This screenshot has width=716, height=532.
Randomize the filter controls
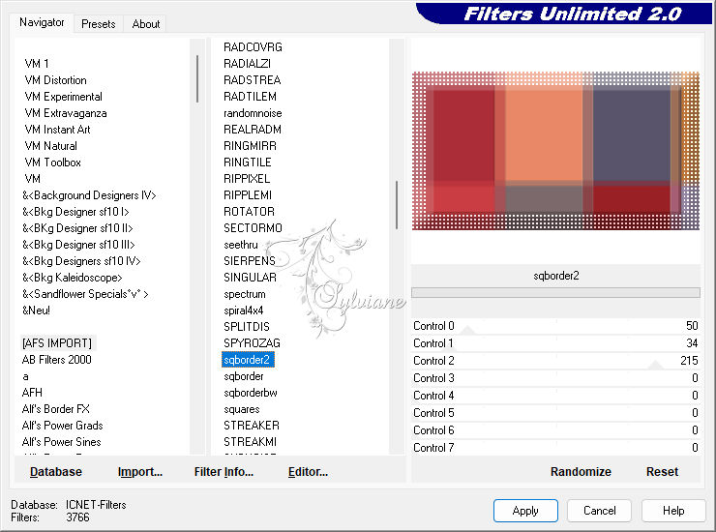(581, 472)
